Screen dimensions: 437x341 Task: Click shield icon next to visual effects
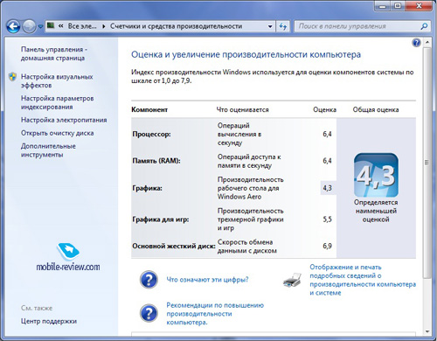[12, 77]
